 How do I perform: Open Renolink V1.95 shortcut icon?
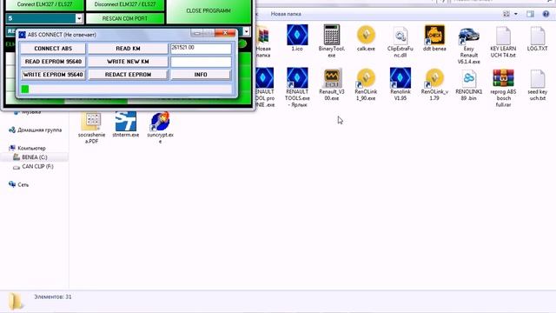point(400,78)
